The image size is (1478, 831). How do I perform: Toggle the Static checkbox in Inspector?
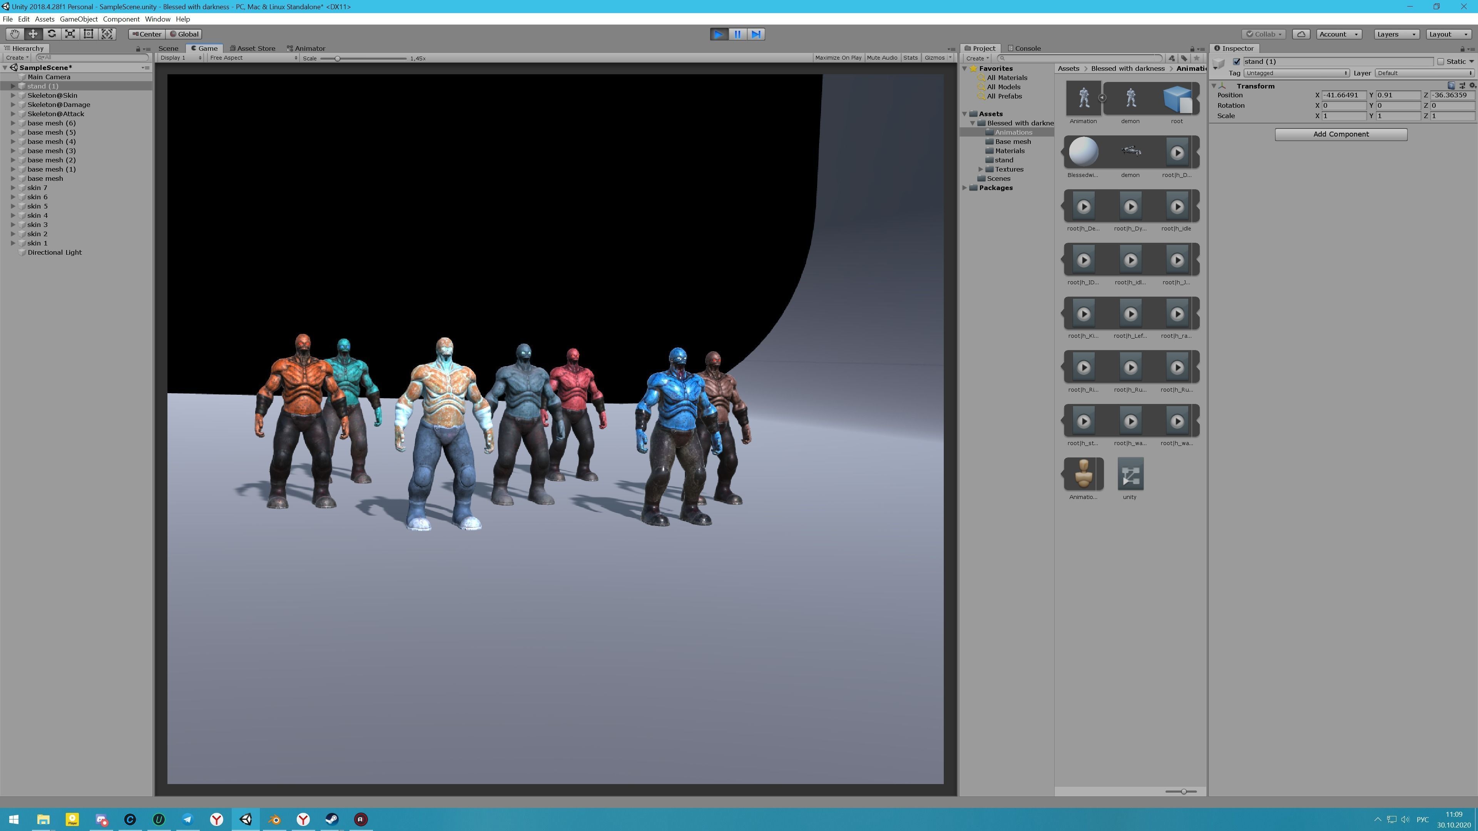(x=1440, y=62)
